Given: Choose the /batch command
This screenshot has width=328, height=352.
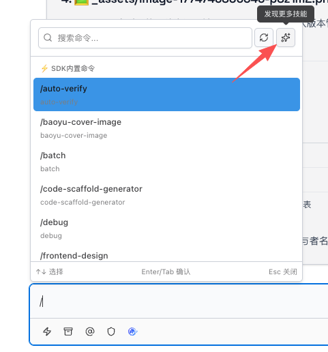Looking at the screenshot, I should click(166, 162).
